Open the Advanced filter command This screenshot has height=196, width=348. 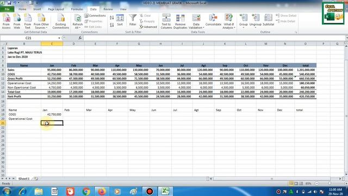click(148, 27)
